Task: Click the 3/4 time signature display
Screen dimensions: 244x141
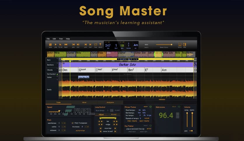Action: click(x=128, y=45)
